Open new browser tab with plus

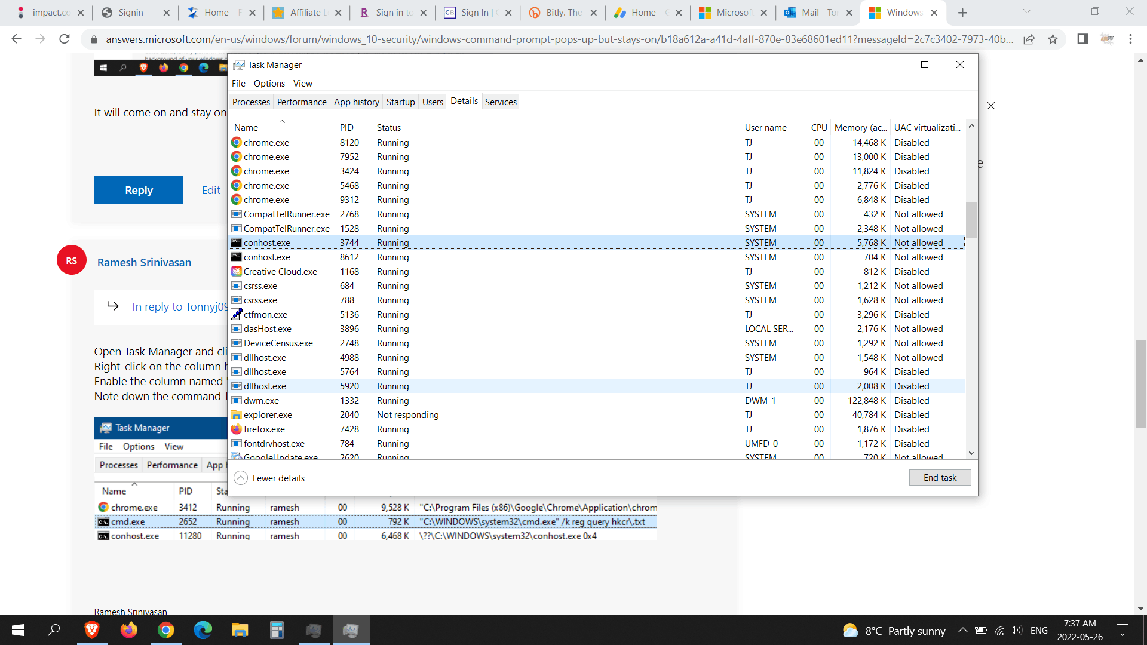coord(962,13)
